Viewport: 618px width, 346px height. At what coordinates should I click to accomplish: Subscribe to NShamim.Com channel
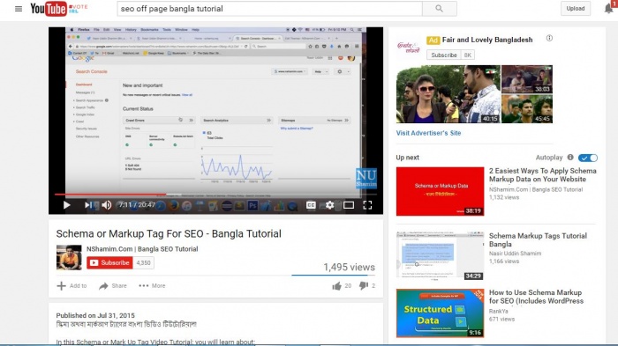[x=109, y=262]
